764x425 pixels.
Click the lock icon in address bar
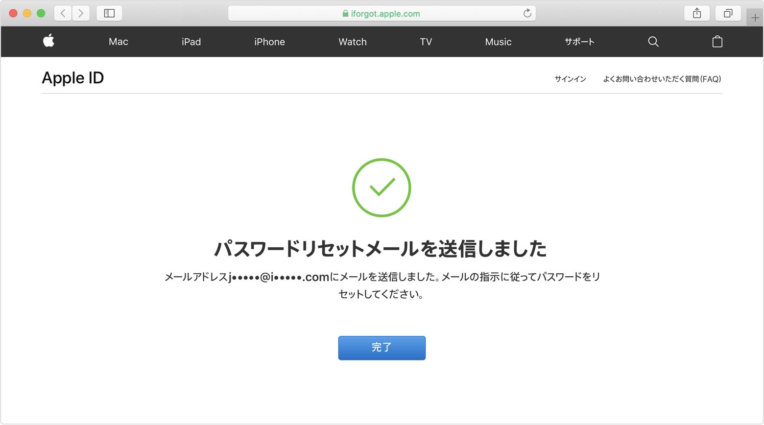pyautogui.click(x=345, y=14)
